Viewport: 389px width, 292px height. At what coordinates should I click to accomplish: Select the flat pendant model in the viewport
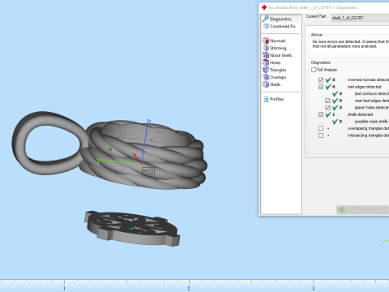(132, 229)
